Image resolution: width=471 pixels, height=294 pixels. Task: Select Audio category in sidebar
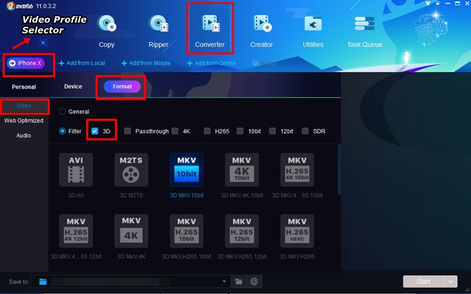click(24, 136)
